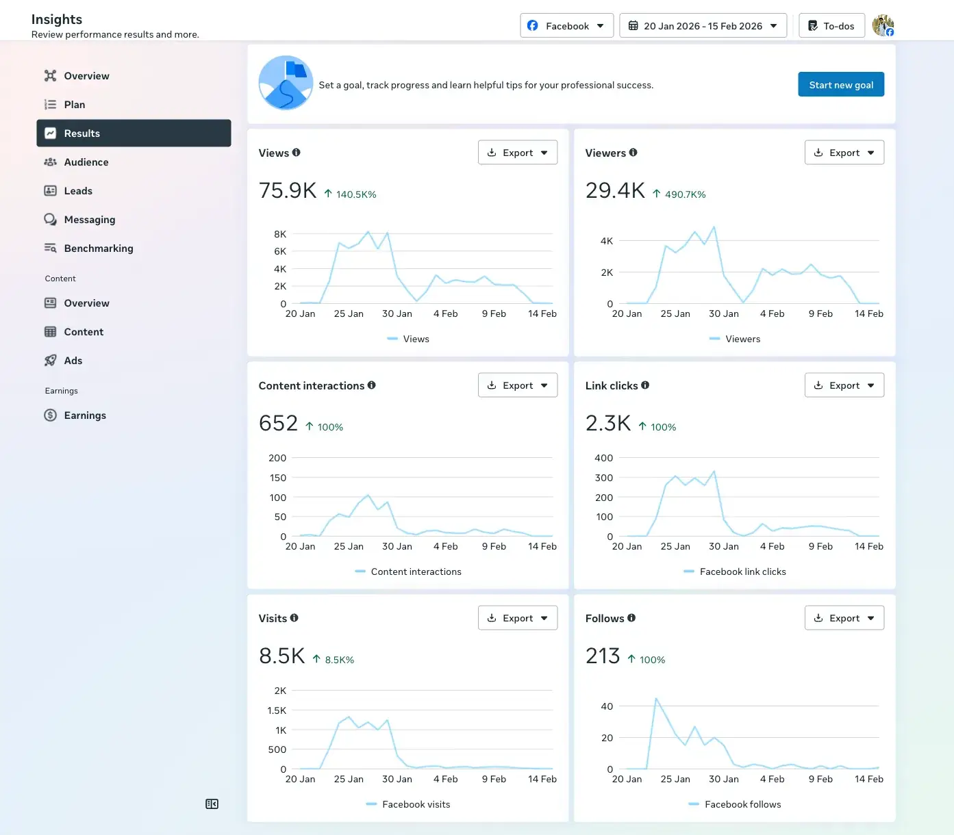Click the info icon next to Link clicks
954x835 pixels.
click(645, 385)
